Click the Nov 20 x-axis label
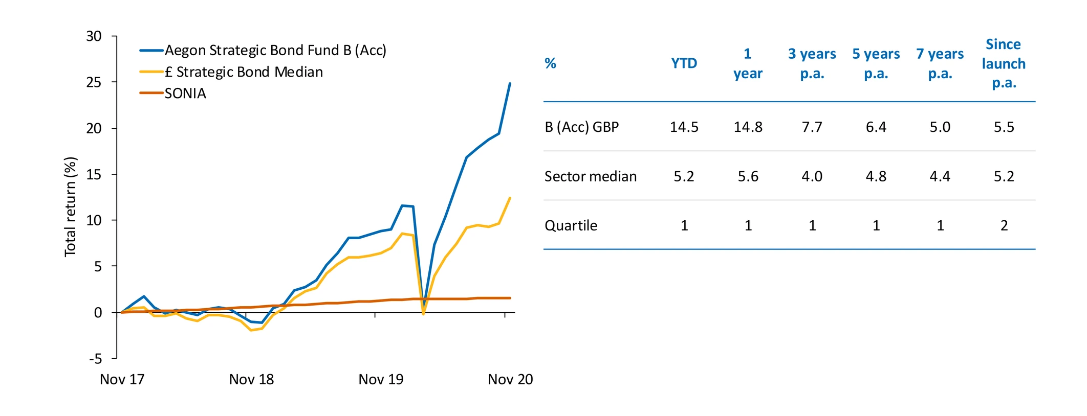Screen dimensions: 1087x416 coord(510,379)
